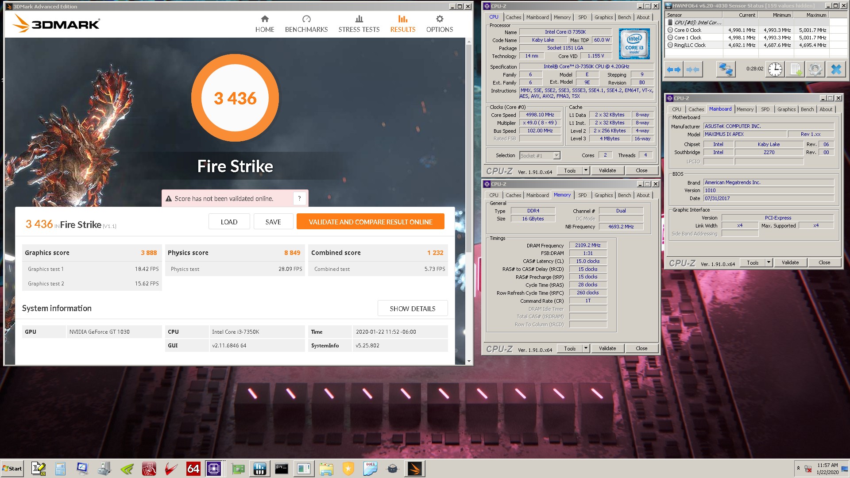
Task: Open the HWiNFO taskbar button
Action: click(260, 469)
